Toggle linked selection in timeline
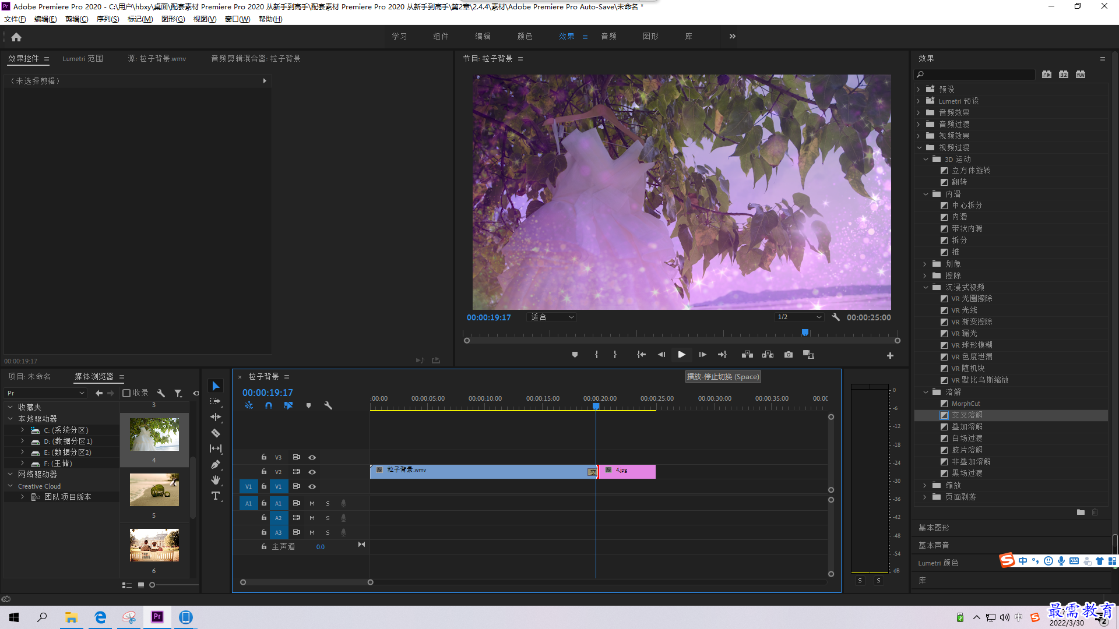Viewport: 1119px width, 629px height. pos(288,405)
